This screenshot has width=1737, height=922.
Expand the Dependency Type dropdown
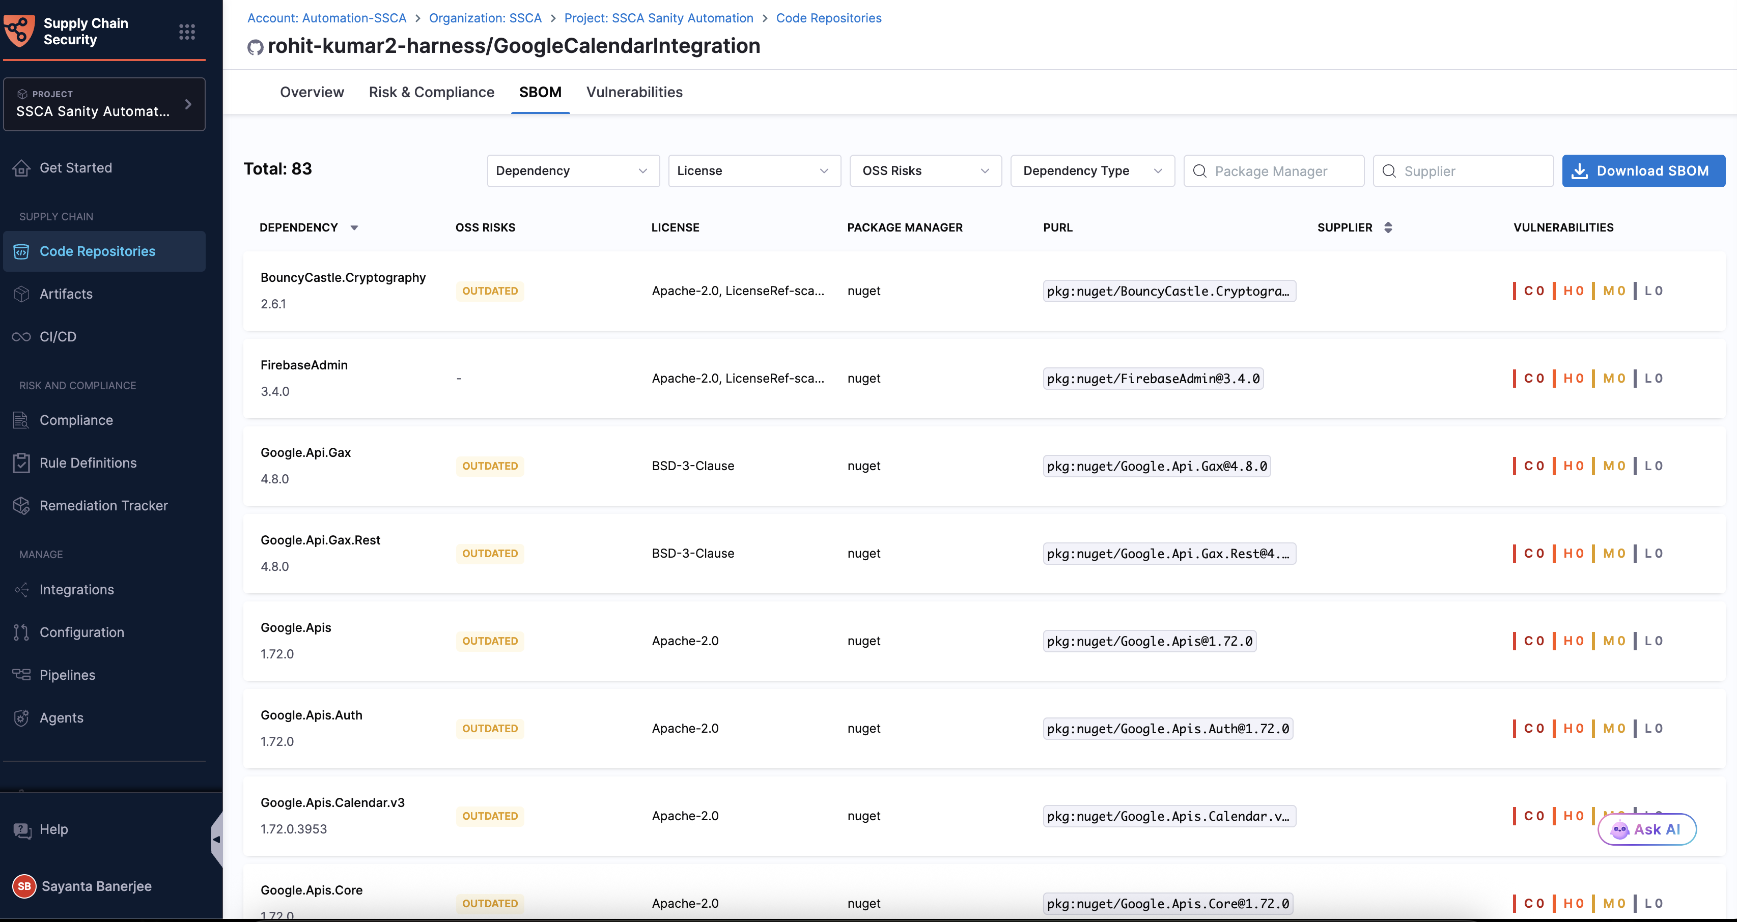(x=1091, y=171)
